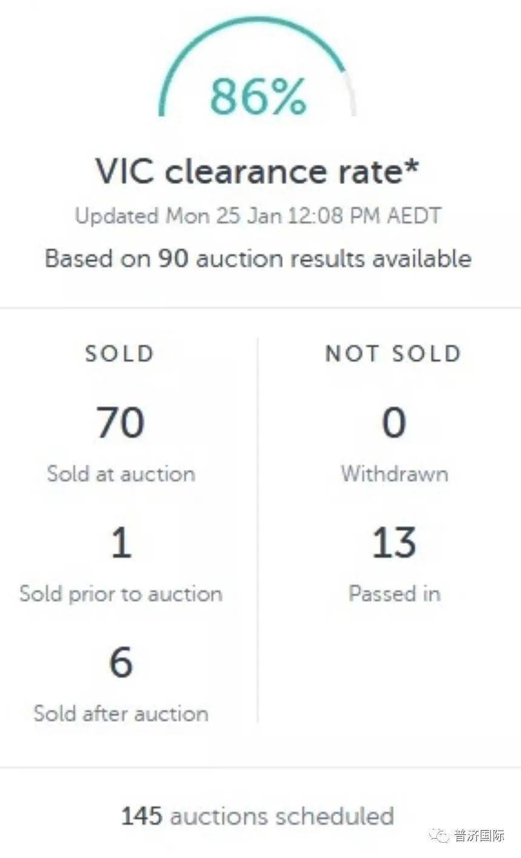Click the Passed in label
Screen dimensions: 521x858
(x=394, y=594)
